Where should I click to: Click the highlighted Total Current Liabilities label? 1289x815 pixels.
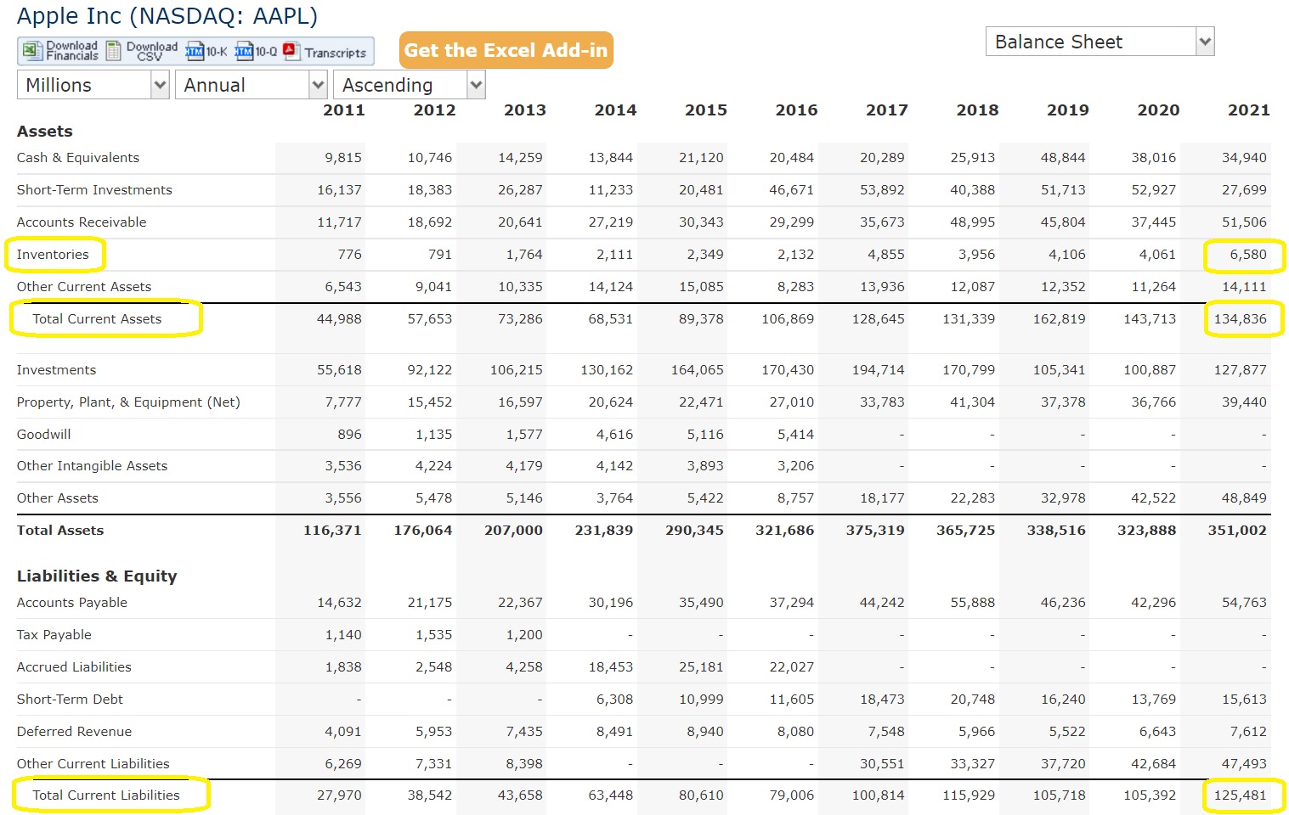coord(107,795)
